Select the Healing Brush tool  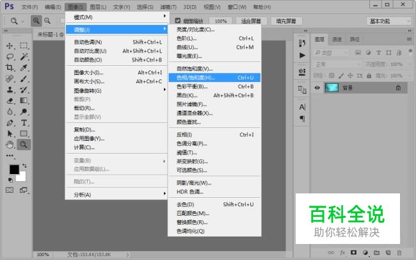click(10, 78)
